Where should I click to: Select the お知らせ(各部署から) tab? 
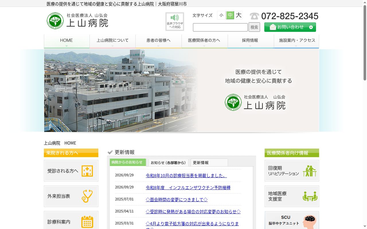169,163
